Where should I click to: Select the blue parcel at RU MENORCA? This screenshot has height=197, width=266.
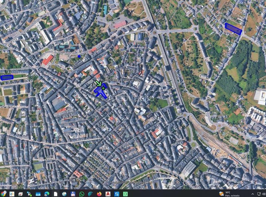coord(100,92)
